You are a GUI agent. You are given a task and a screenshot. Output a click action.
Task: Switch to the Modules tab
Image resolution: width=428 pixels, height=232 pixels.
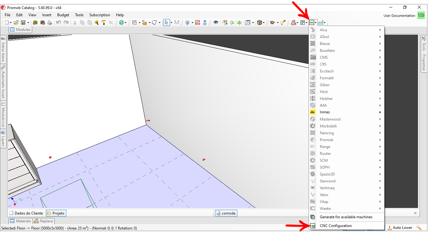20,30
